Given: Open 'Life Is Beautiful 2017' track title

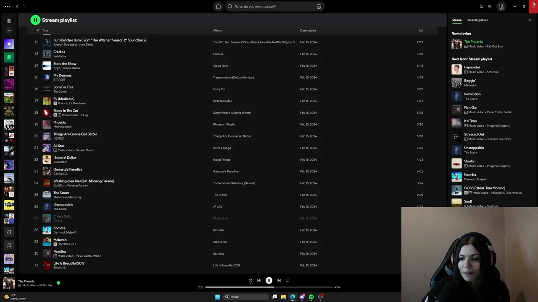Looking at the screenshot, I should [69, 263].
